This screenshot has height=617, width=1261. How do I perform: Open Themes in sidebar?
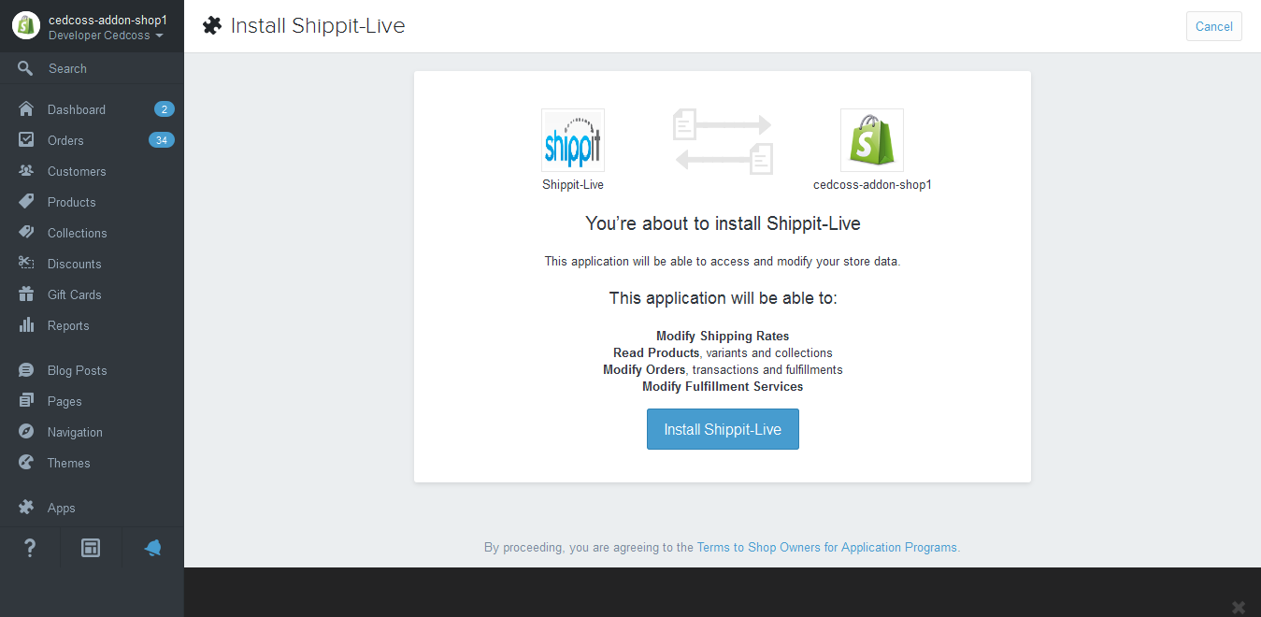pyautogui.click(x=69, y=463)
